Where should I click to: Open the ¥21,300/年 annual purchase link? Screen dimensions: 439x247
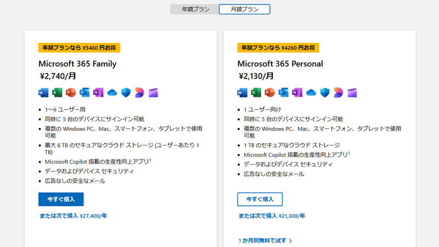click(272, 216)
